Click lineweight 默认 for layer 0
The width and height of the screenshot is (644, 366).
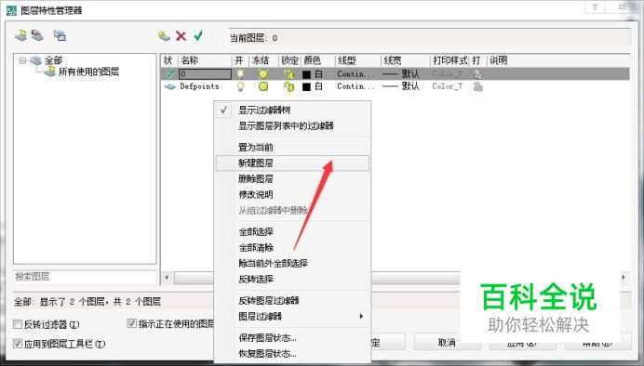point(401,74)
